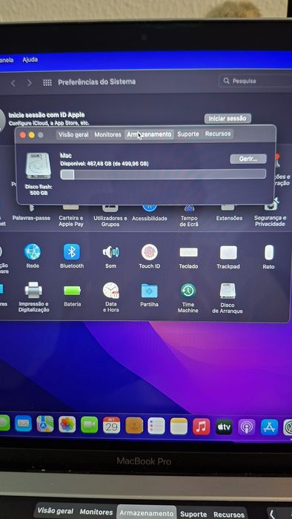
Task: Click 'Inicie sessão com ID Apple' text
Action: tap(47, 115)
